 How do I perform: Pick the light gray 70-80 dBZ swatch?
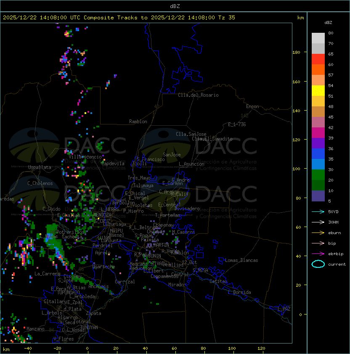pos(318,38)
